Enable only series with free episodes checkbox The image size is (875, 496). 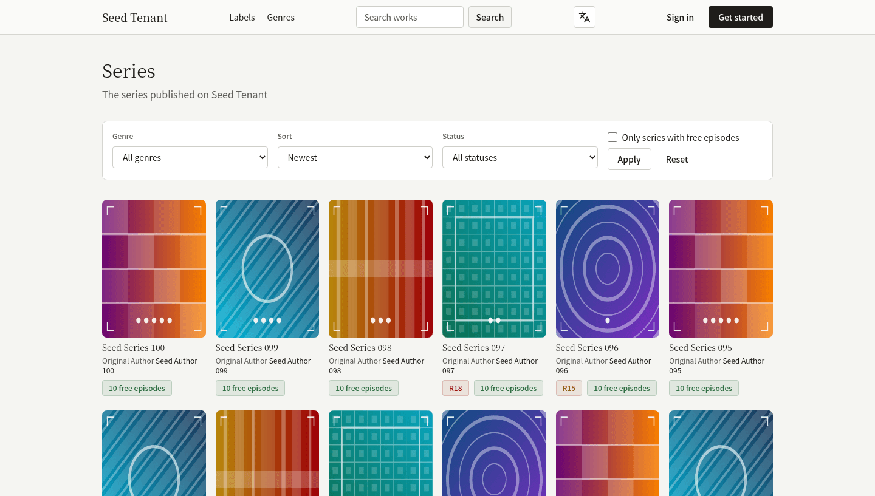click(x=612, y=137)
